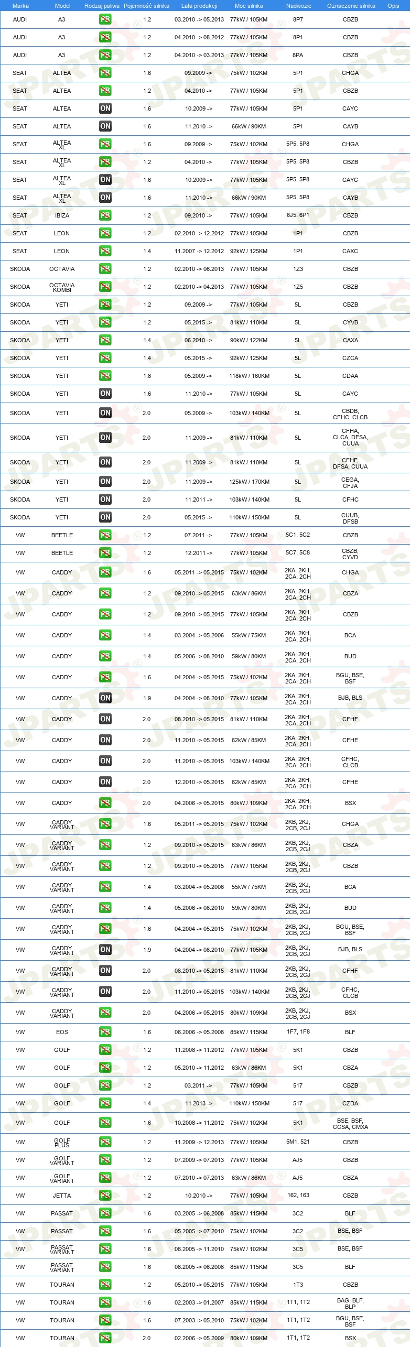Click the petrol icon in the GOLF PLUS row
This screenshot has height=1347, width=410.
pyautogui.click(x=105, y=1142)
